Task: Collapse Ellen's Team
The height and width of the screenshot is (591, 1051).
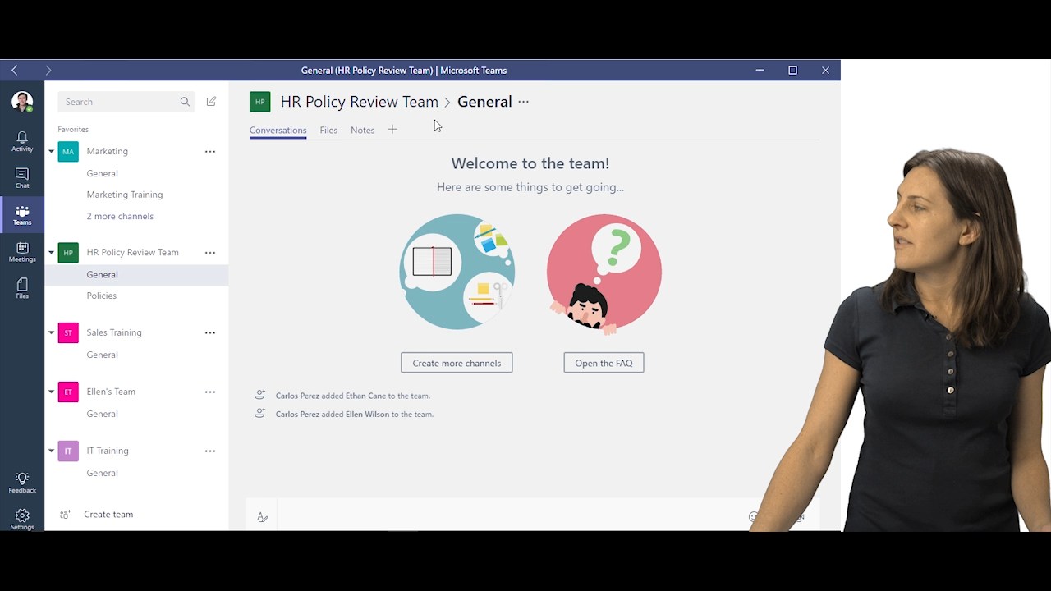Action: pyautogui.click(x=51, y=392)
